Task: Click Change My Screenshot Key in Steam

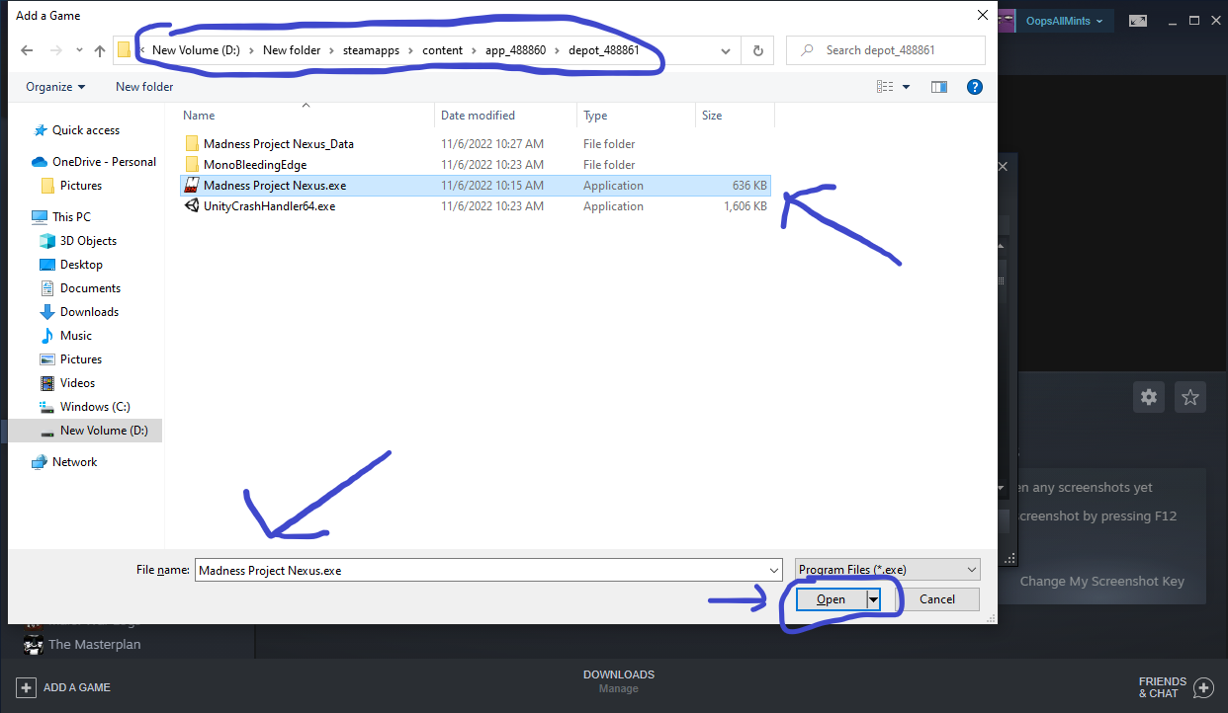Action: [x=1101, y=582]
